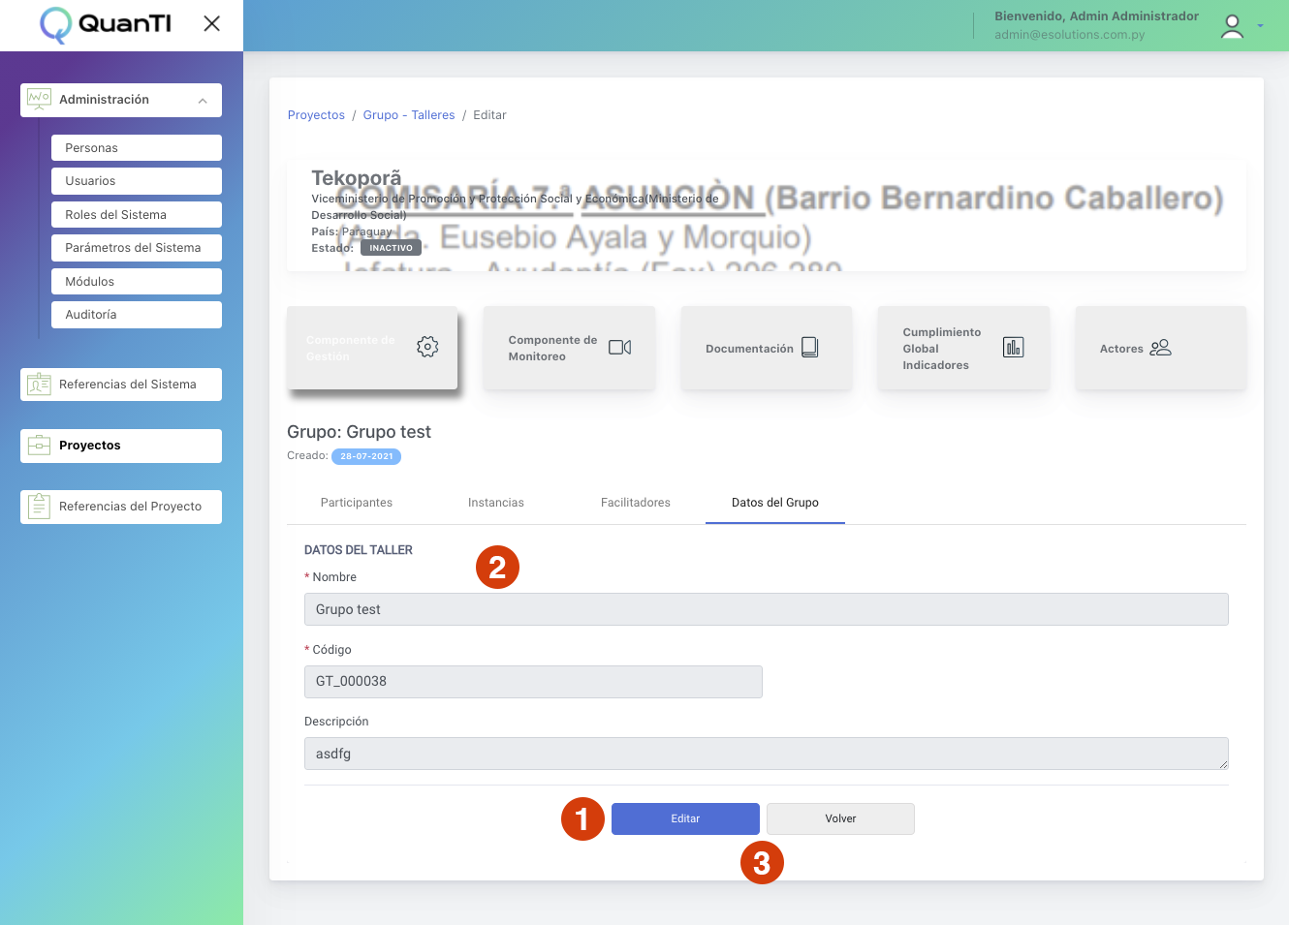Select the Datos del Grupo tab
The image size is (1289, 925).
coord(775,503)
